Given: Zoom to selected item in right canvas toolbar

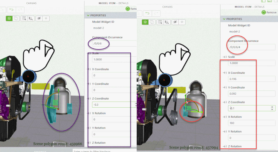Looking at the screenshot, I should tap(167, 22).
